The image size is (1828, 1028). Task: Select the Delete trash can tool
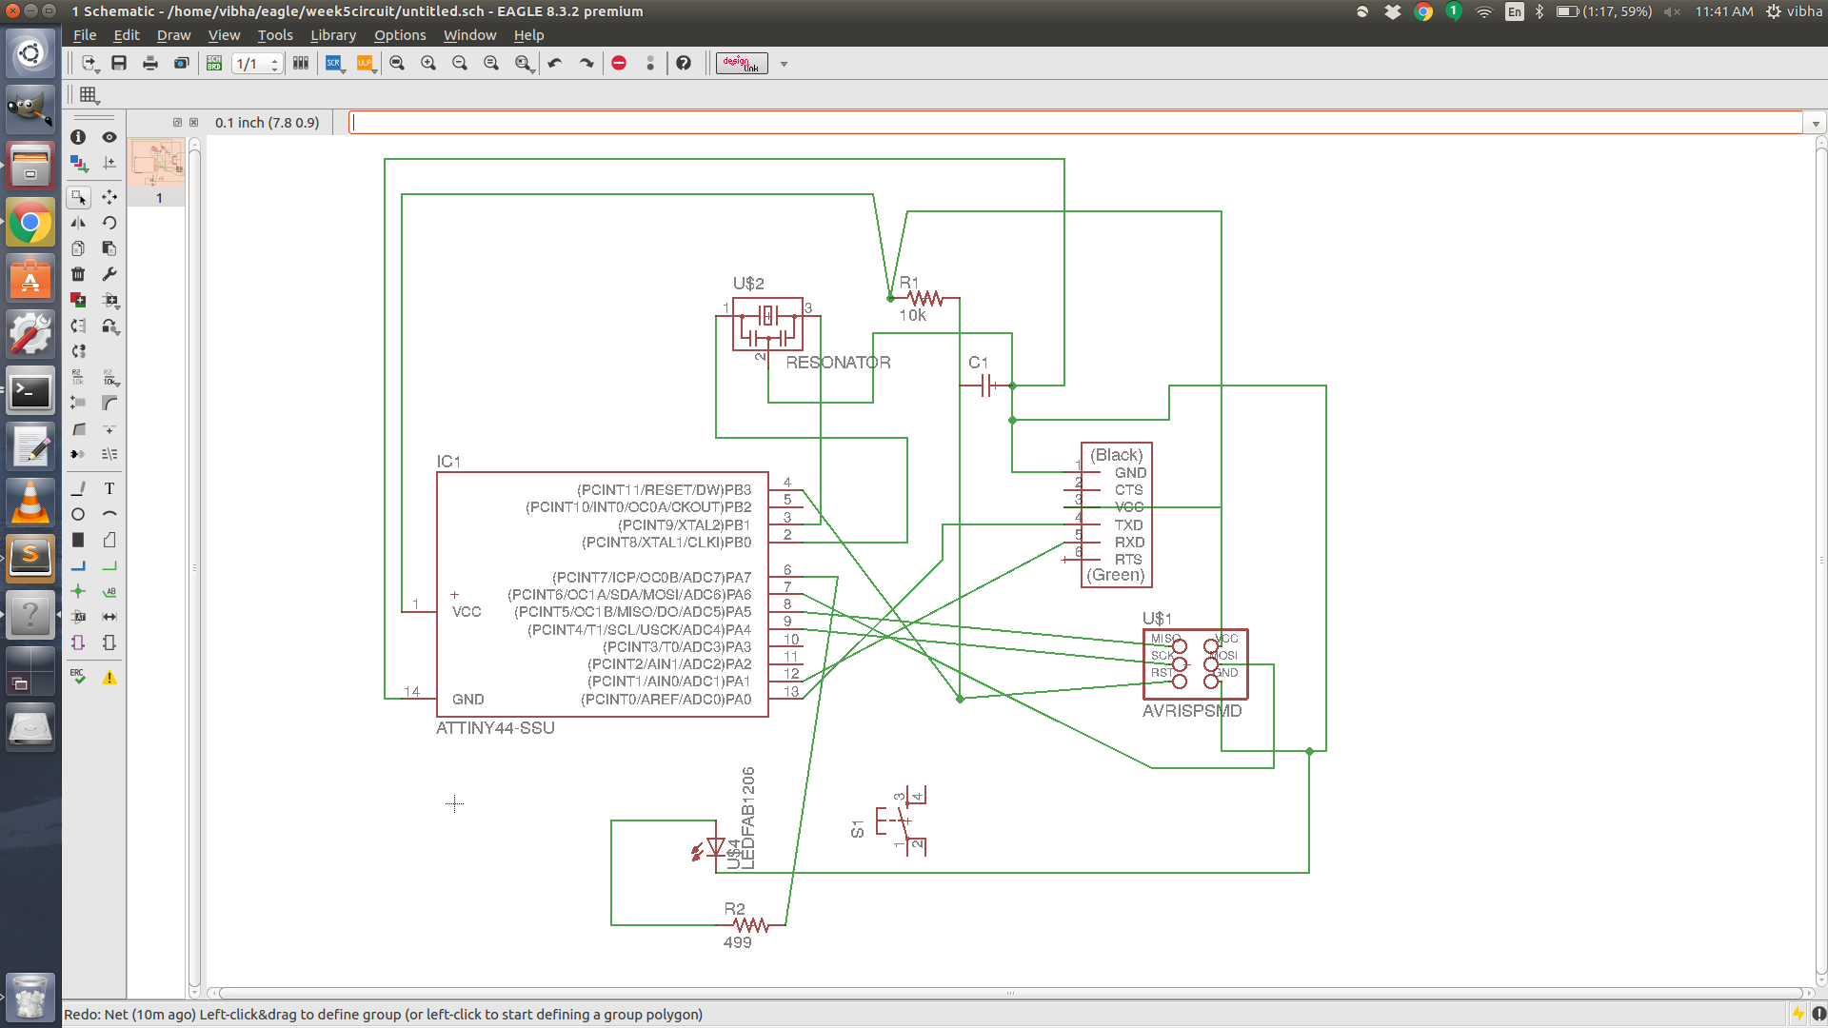point(78,274)
